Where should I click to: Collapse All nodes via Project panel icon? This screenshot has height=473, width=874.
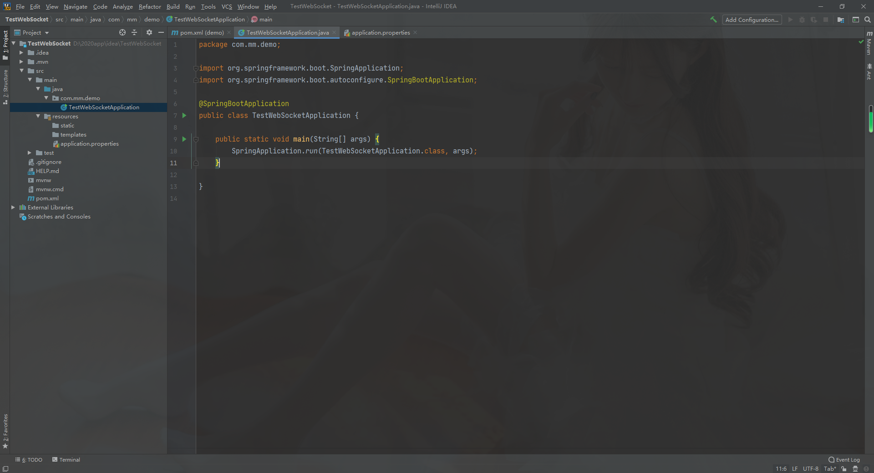pos(135,32)
